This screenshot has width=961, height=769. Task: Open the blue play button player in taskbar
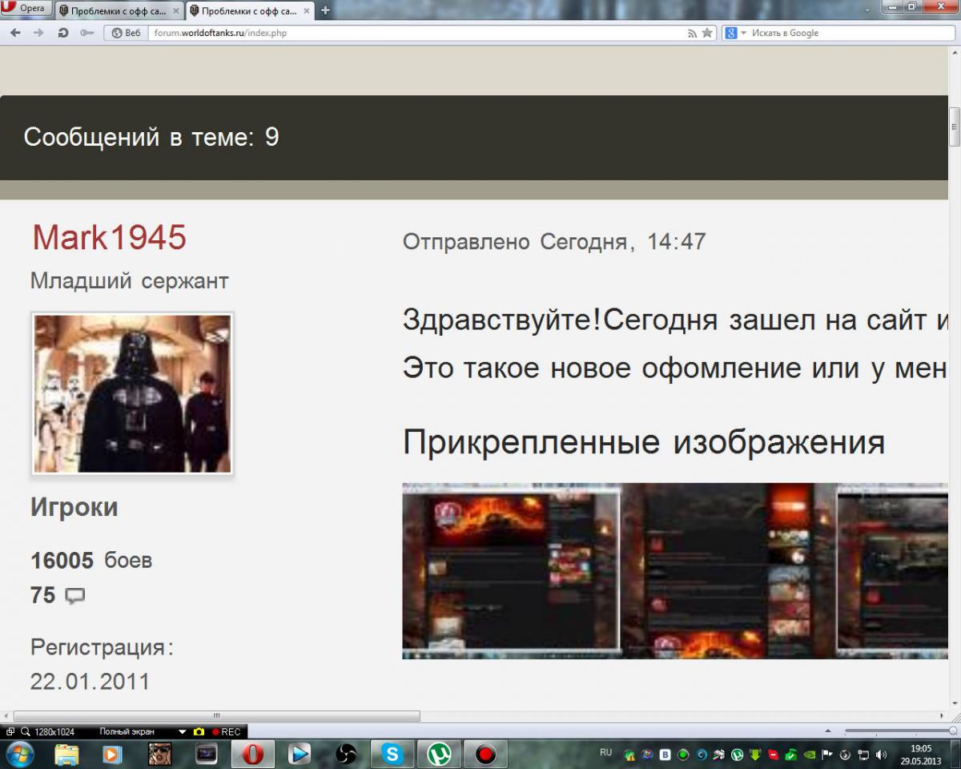tap(300, 754)
